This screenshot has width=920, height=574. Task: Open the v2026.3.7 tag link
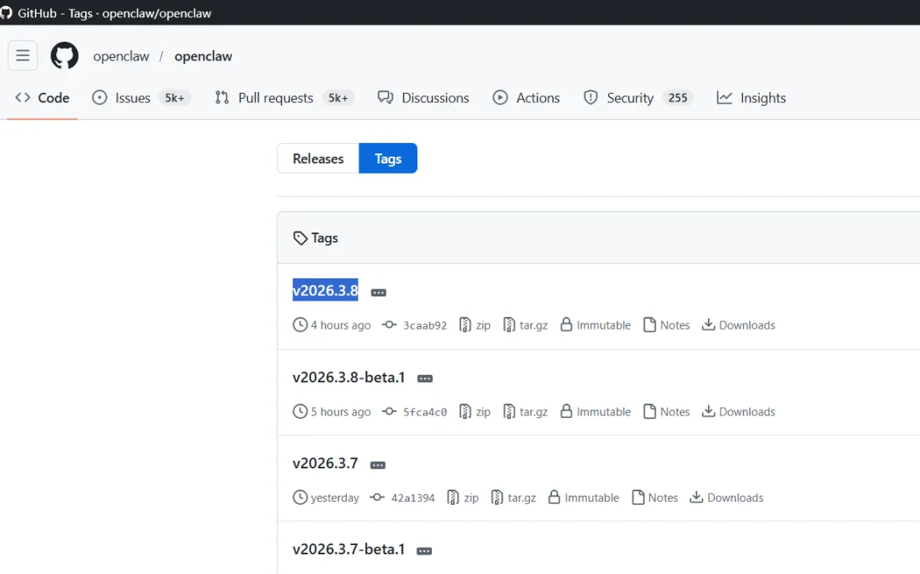[325, 463]
